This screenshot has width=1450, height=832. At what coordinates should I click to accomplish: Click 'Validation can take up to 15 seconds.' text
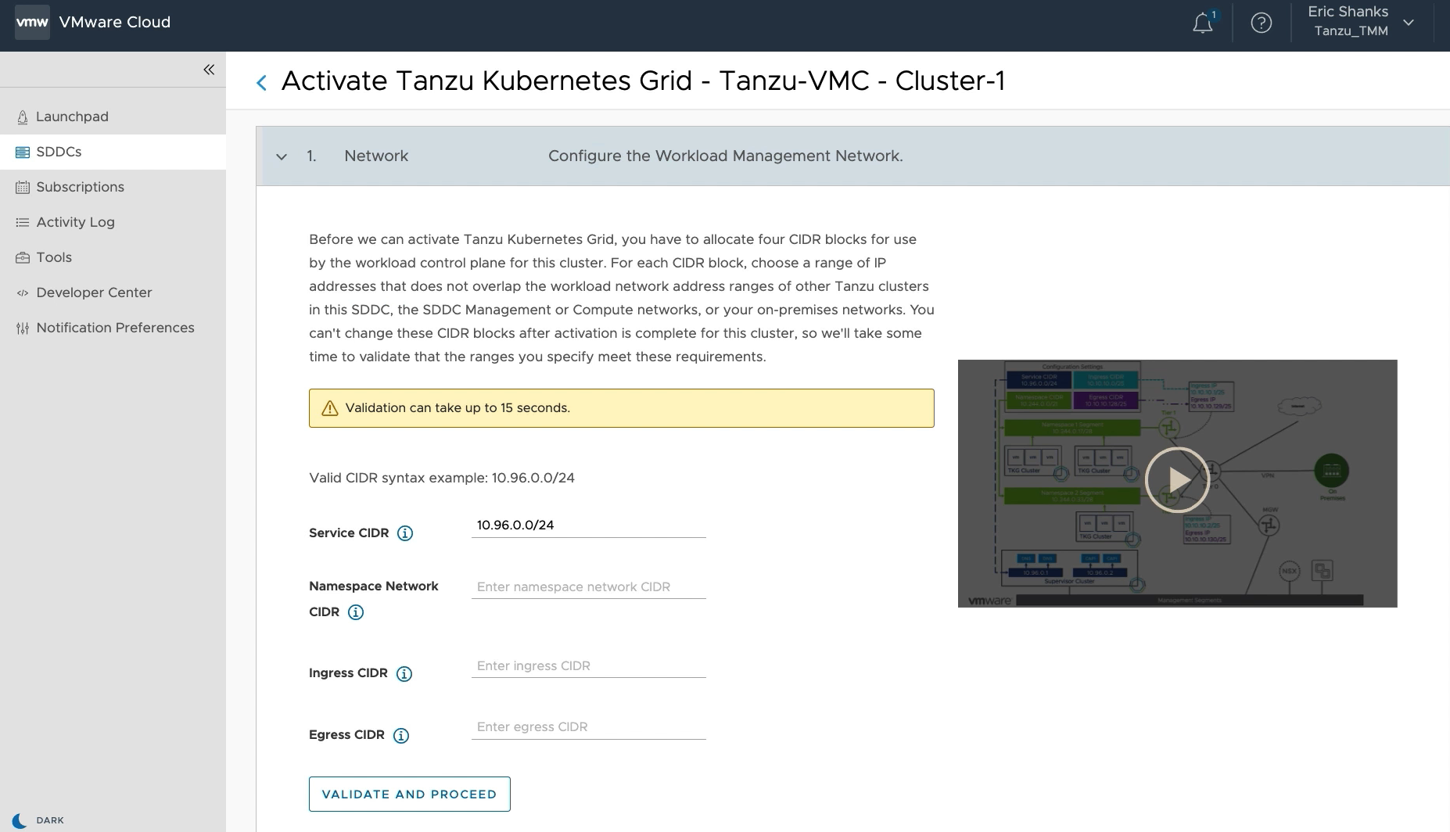pyautogui.click(x=458, y=408)
